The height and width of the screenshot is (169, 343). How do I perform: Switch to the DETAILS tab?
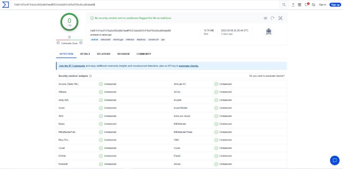(85, 54)
